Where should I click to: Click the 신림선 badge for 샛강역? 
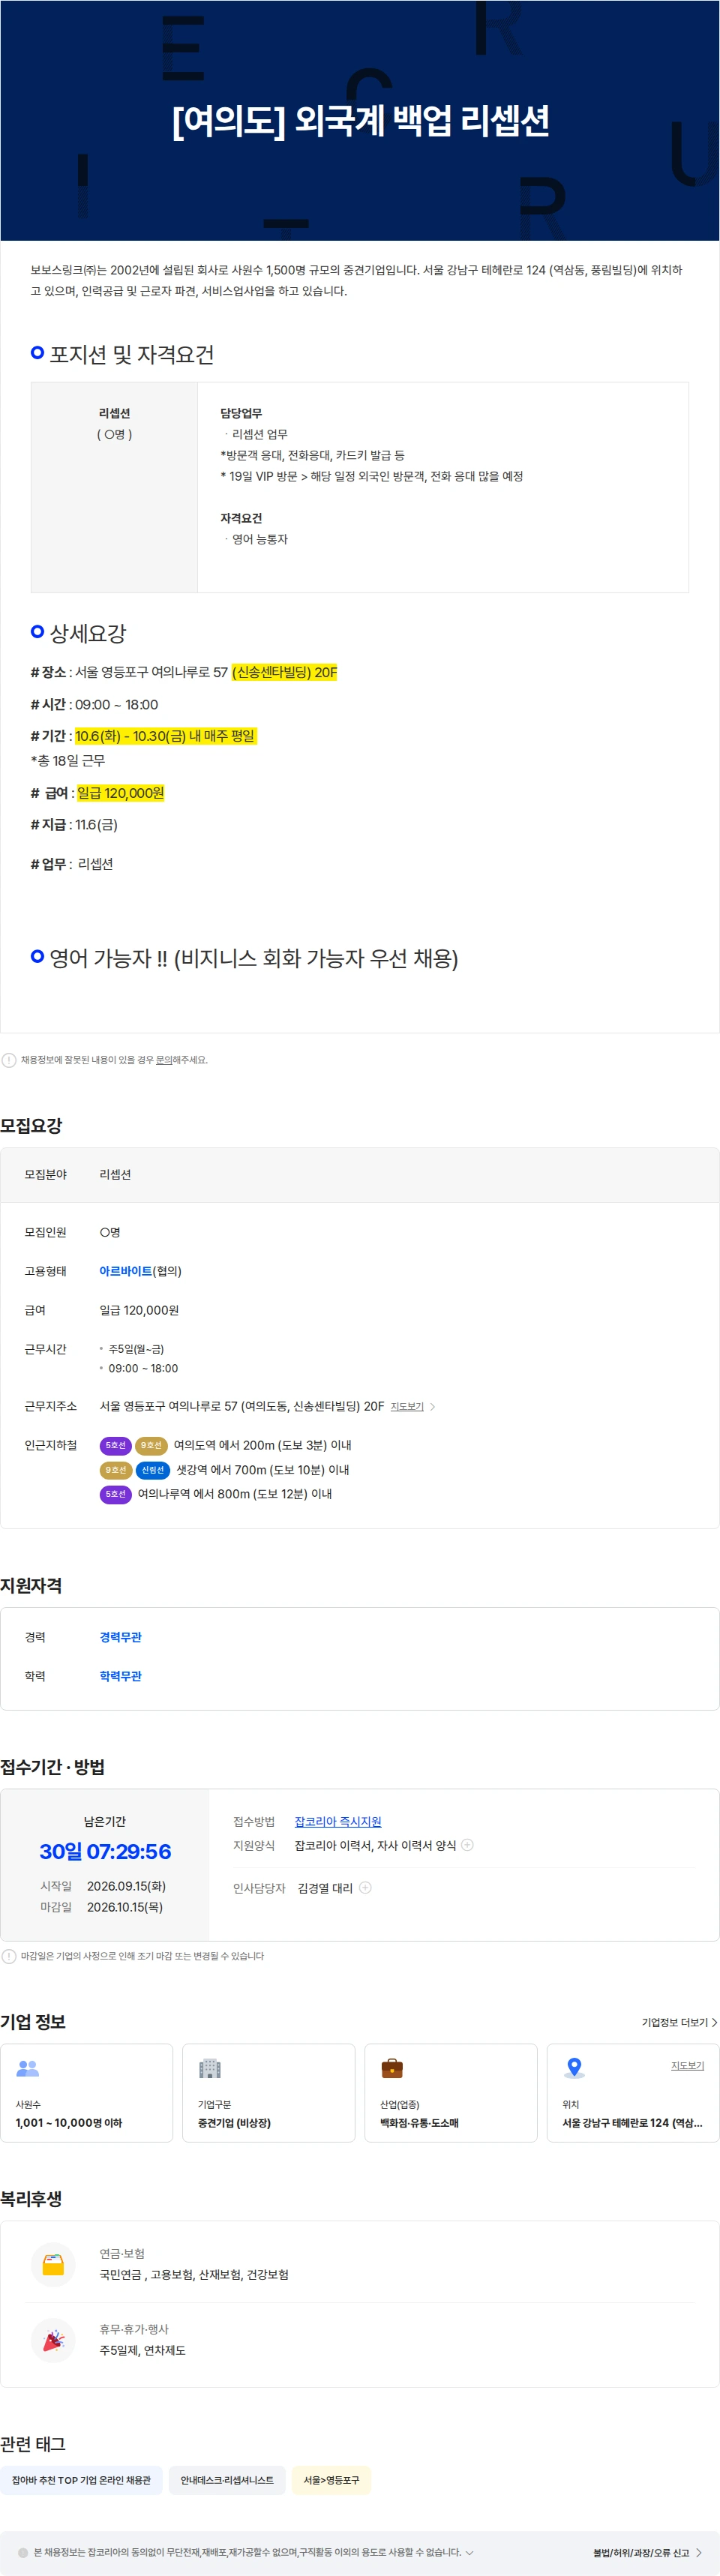tap(153, 1470)
